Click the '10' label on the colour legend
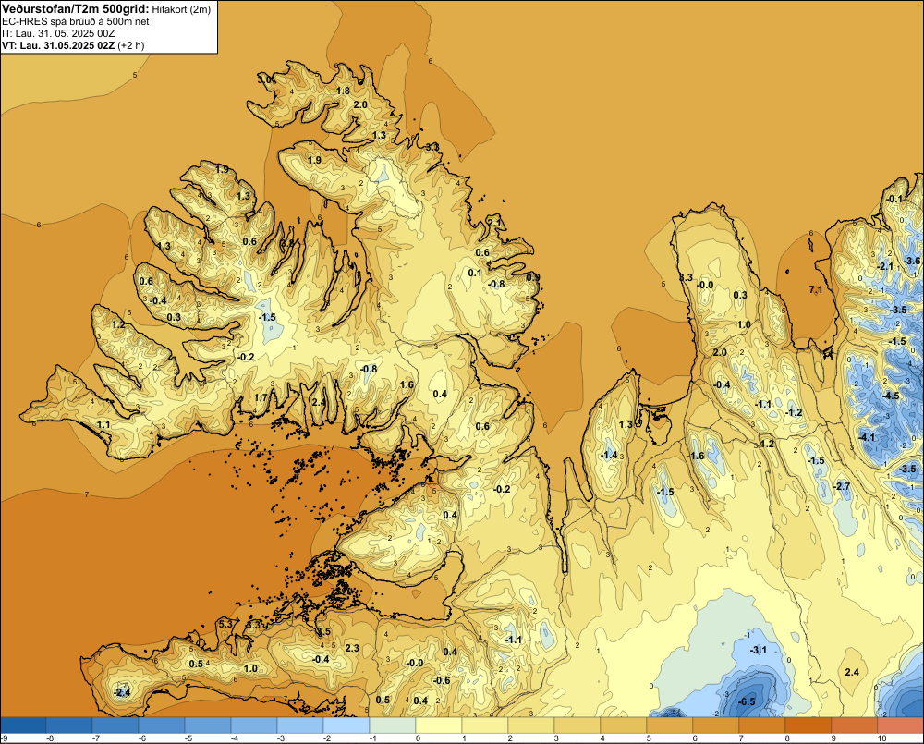This screenshot has width=924, height=744. pos(882,738)
